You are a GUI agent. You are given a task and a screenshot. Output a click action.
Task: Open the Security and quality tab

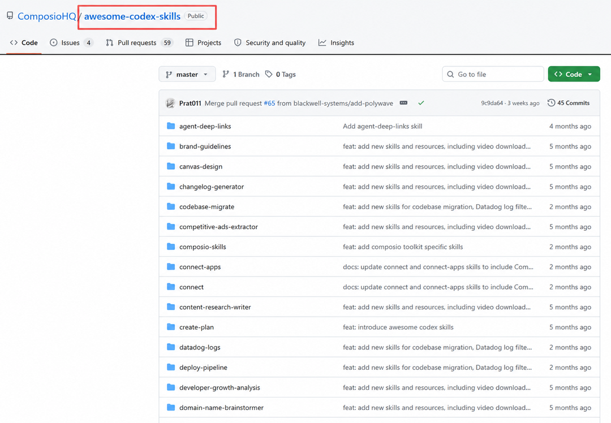pyautogui.click(x=270, y=43)
